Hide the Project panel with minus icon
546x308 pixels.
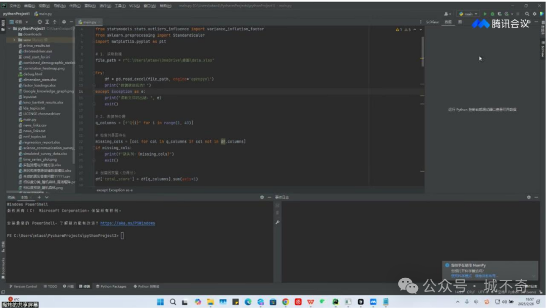point(71,22)
